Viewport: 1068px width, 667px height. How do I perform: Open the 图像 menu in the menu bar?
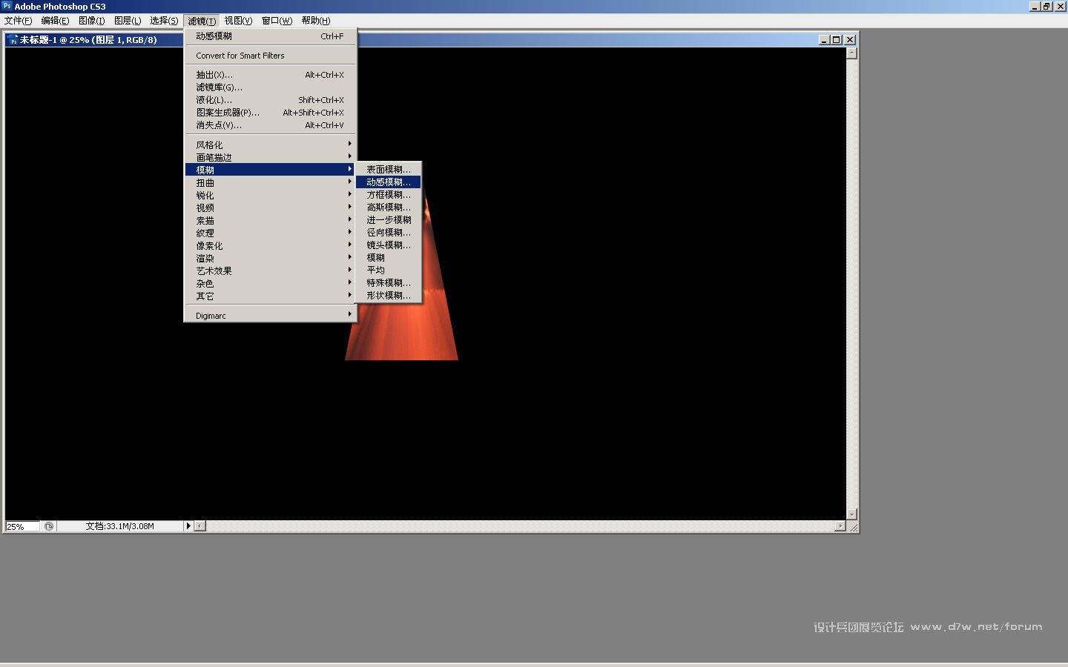click(x=91, y=21)
